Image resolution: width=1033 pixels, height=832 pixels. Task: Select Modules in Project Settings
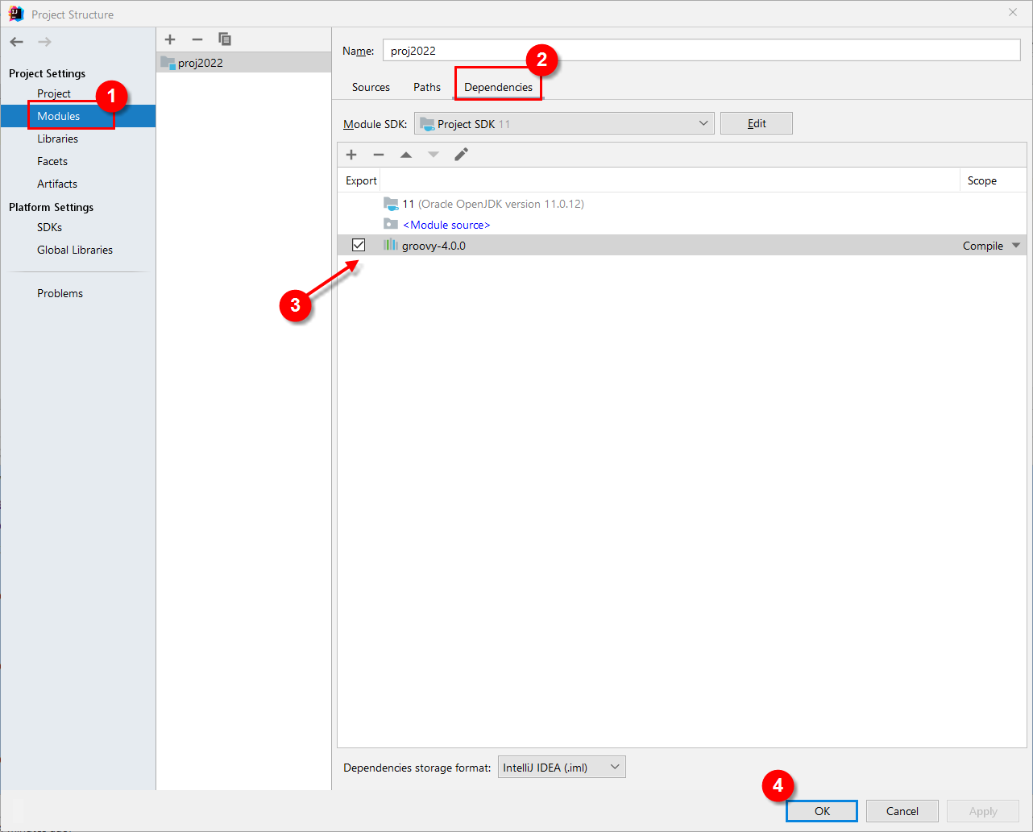(58, 116)
